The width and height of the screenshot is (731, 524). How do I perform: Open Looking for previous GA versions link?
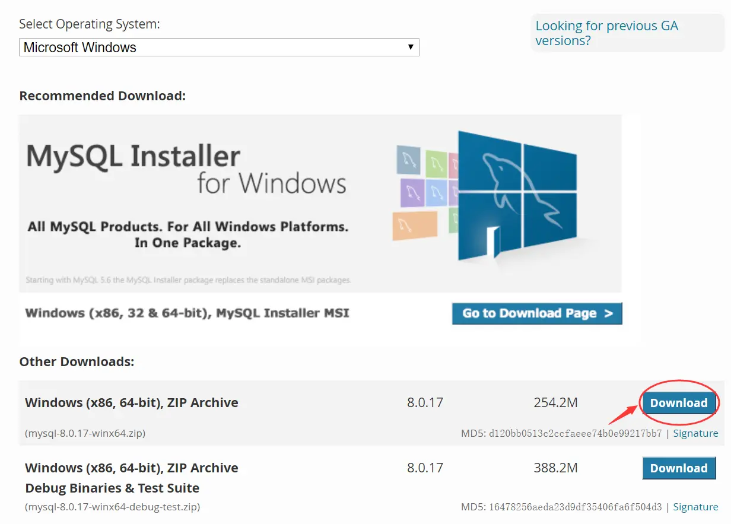606,33
